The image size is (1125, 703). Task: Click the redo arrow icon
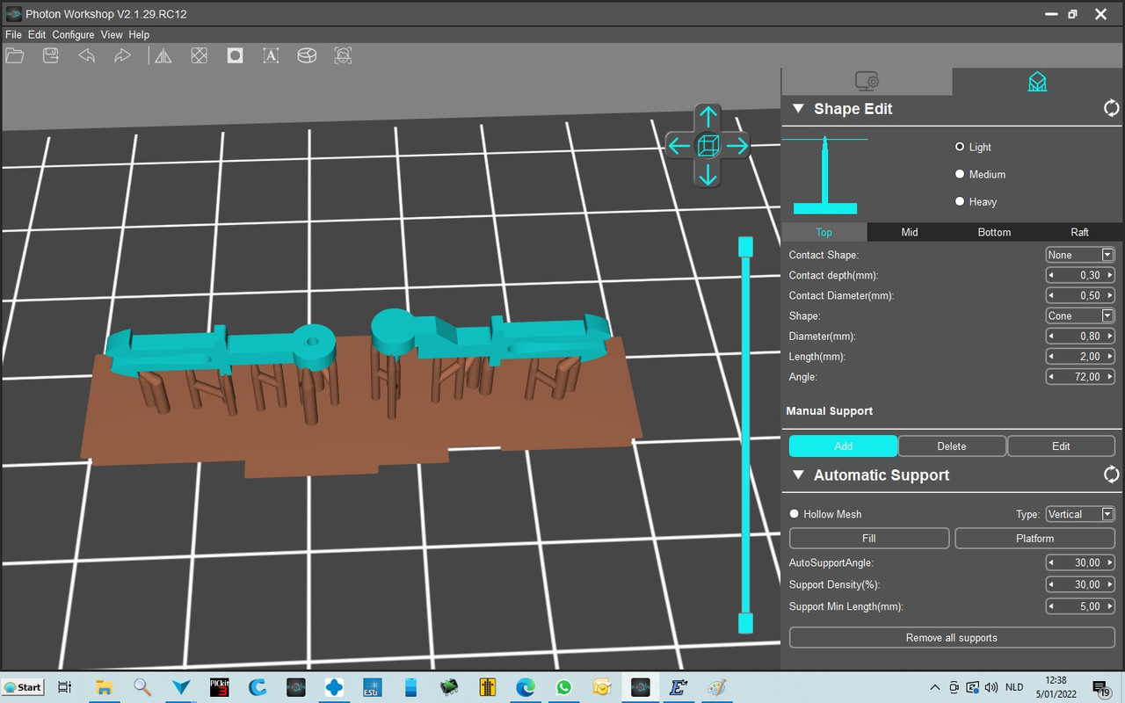point(122,55)
